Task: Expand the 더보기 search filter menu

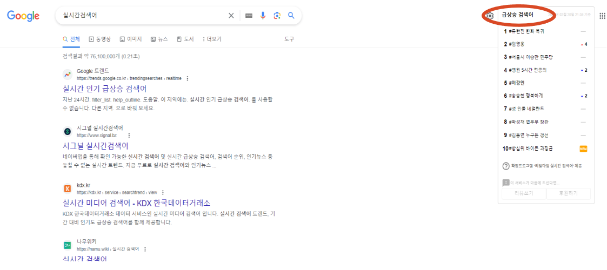Action: click(x=212, y=39)
